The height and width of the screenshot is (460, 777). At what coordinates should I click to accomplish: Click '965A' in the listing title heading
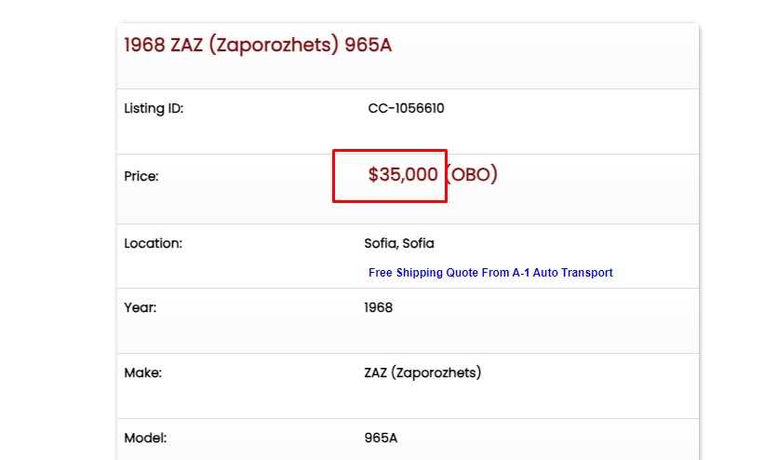(x=368, y=45)
